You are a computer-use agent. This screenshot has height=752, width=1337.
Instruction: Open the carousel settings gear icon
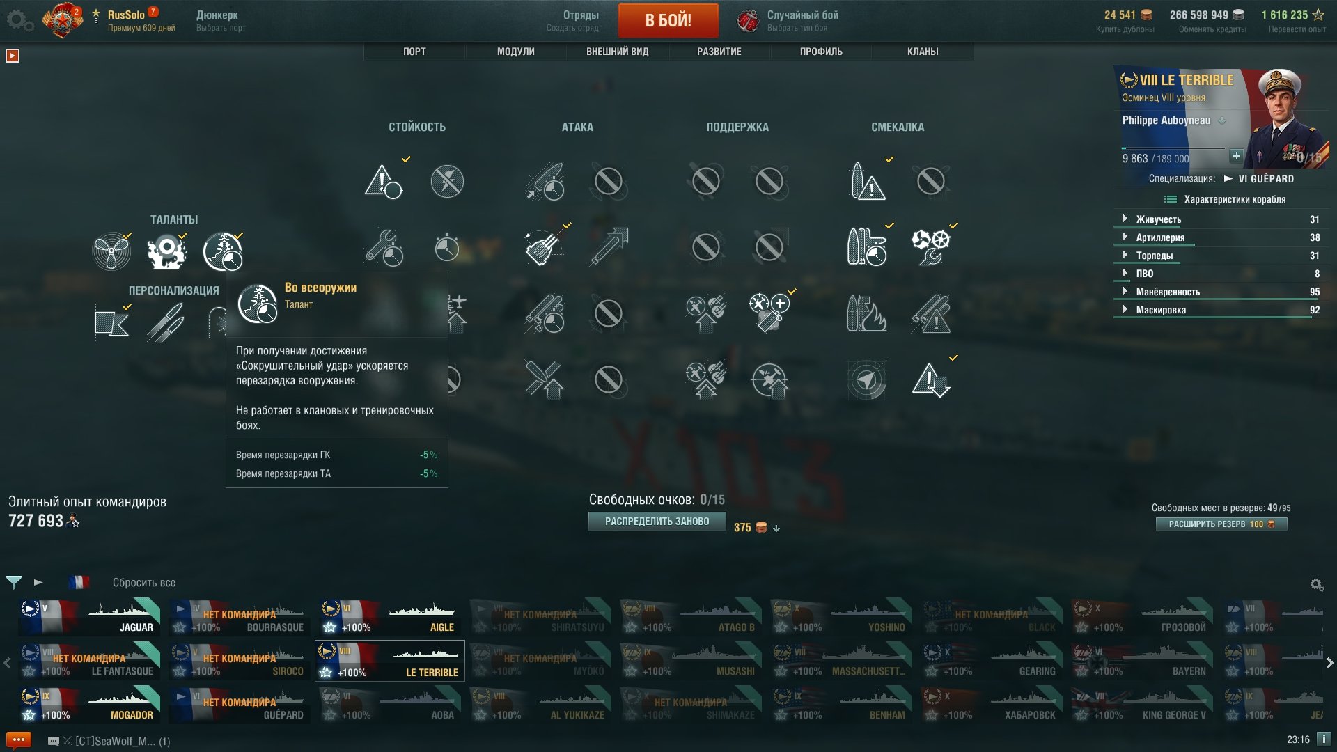pos(1317,585)
